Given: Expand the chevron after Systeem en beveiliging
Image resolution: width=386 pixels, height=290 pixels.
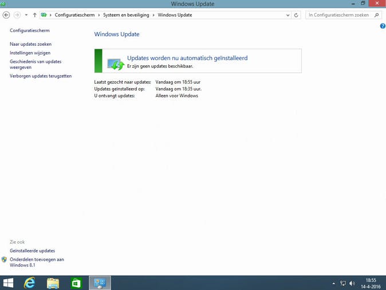Looking at the screenshot, I should coord(153,15).
